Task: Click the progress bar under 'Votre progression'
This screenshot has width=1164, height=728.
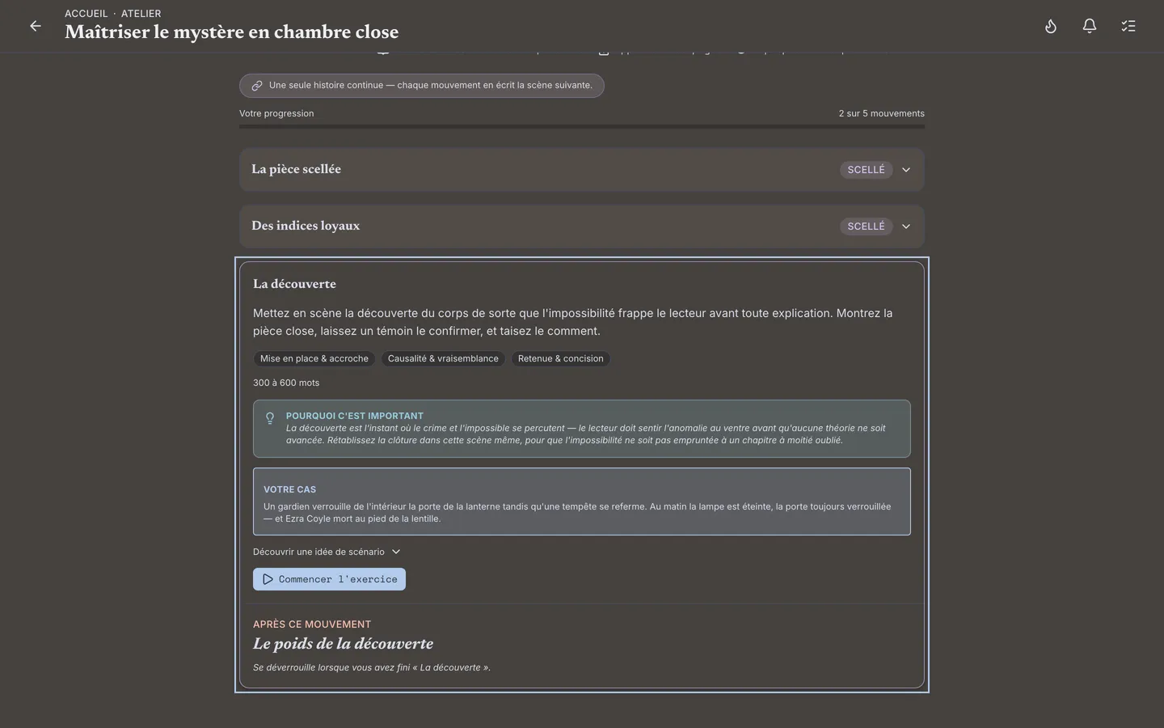Action: (582, 126)
